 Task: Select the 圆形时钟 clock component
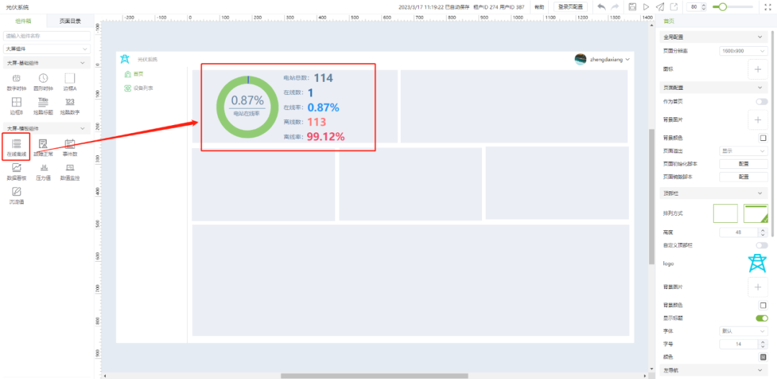tap(44, 78)
